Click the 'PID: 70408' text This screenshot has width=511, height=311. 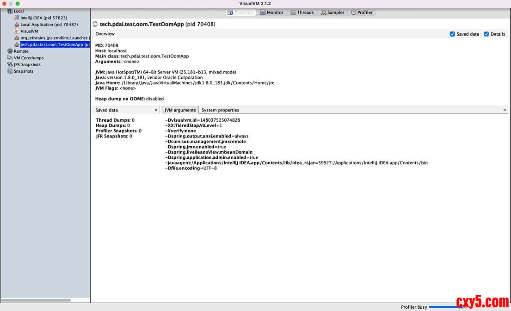(x=106, y=45)
